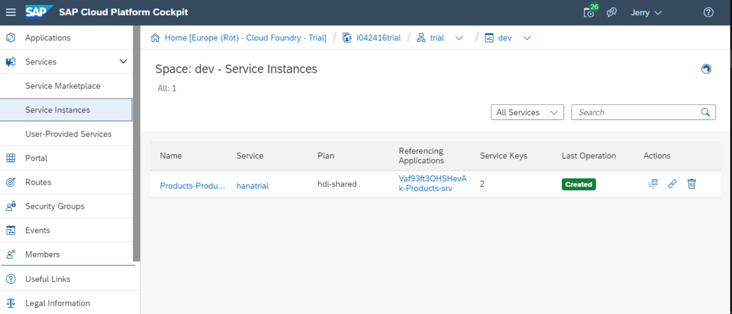The width and height of the screenshot is (732, 314).
Task: Open the feedback chat icon
Action: (x=611, y=12)
